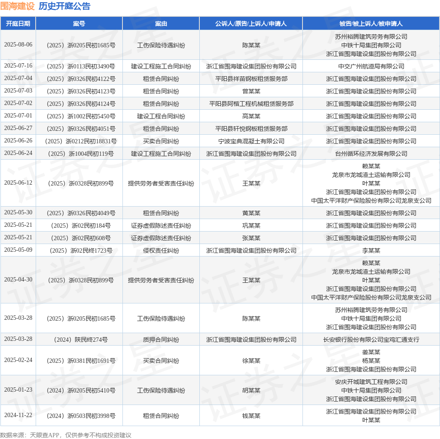This screenshot has width=440, height=439.
Task: Select the 开庭日期 column header
Action: click(18, 24)
